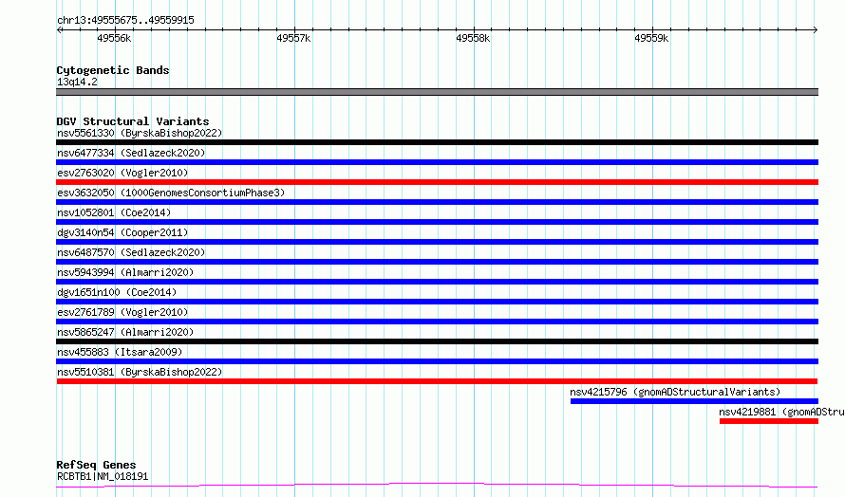Select the blue bar under nsv6487570
Viewport: 845px width, 497px height.
[437, 262]
